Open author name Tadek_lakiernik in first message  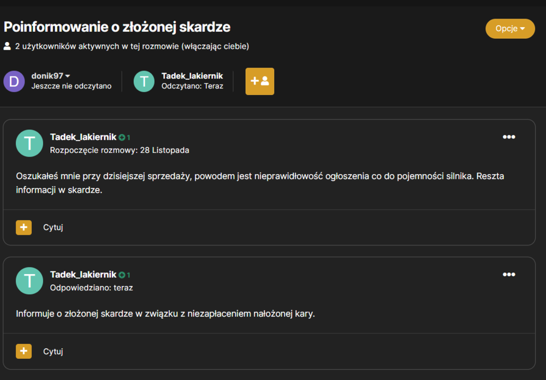point(83,137)
